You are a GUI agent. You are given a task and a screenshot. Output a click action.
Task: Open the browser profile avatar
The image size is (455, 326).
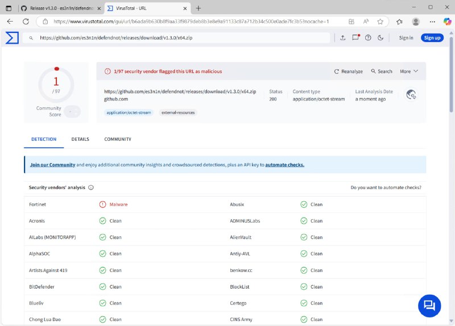[416, 22]
